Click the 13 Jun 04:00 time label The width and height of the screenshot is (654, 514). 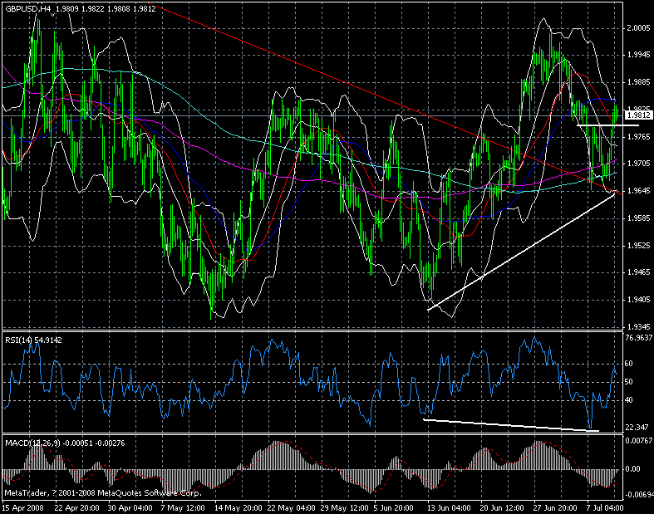[x=449, y=507]
